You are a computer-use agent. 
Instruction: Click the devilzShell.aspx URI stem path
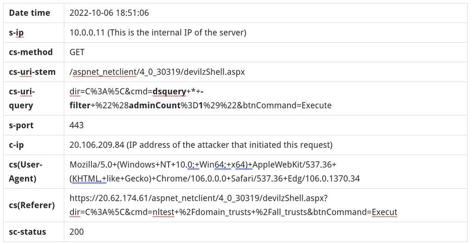tap(157, 72)
